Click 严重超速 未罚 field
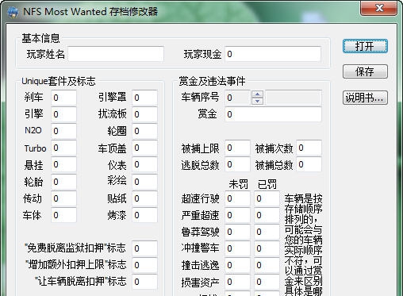403x296 pixels. (x=237, y=215)
